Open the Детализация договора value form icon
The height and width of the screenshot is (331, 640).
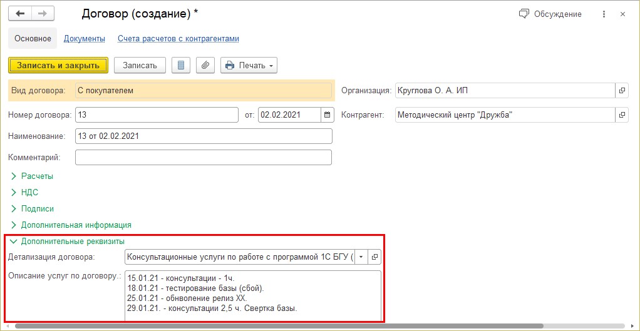pos(374,257)
